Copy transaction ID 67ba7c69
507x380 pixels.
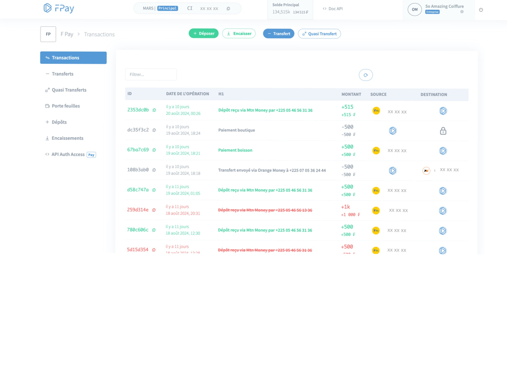(x=154, y=150)
